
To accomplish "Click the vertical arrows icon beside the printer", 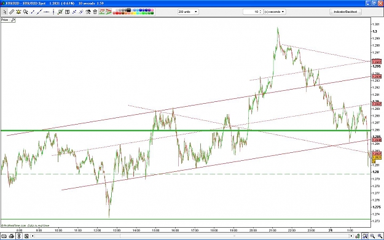I will coord(19,236).
